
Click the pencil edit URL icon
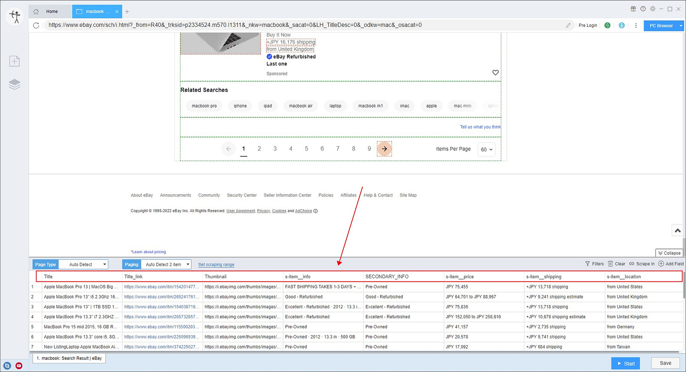point(569,25)
